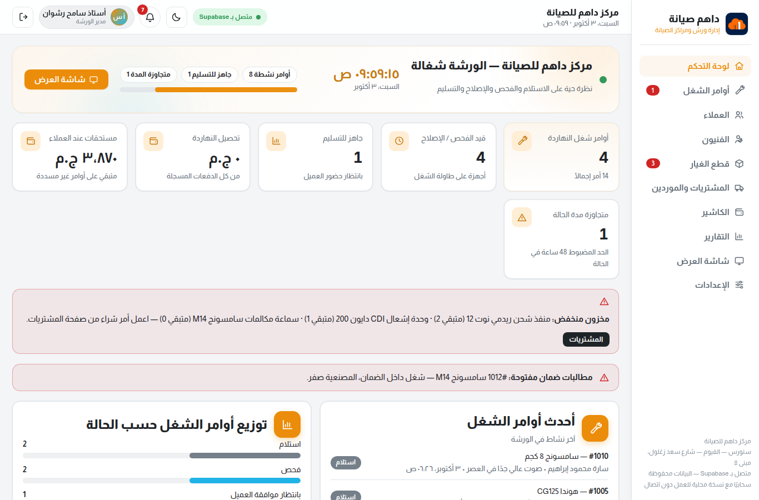
Task: Click the chart icon in جاهز للتسليم card
Action: click(276, 141)
